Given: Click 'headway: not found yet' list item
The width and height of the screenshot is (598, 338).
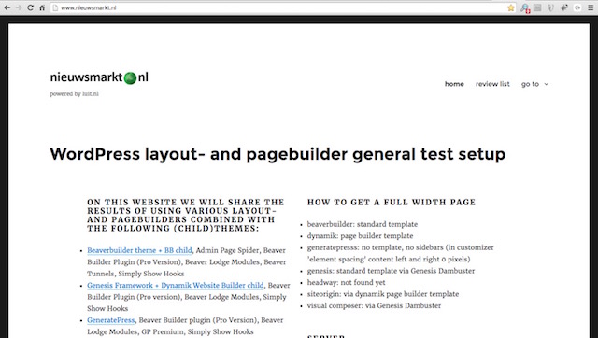Looking at the screenshot, I should 346,282.
